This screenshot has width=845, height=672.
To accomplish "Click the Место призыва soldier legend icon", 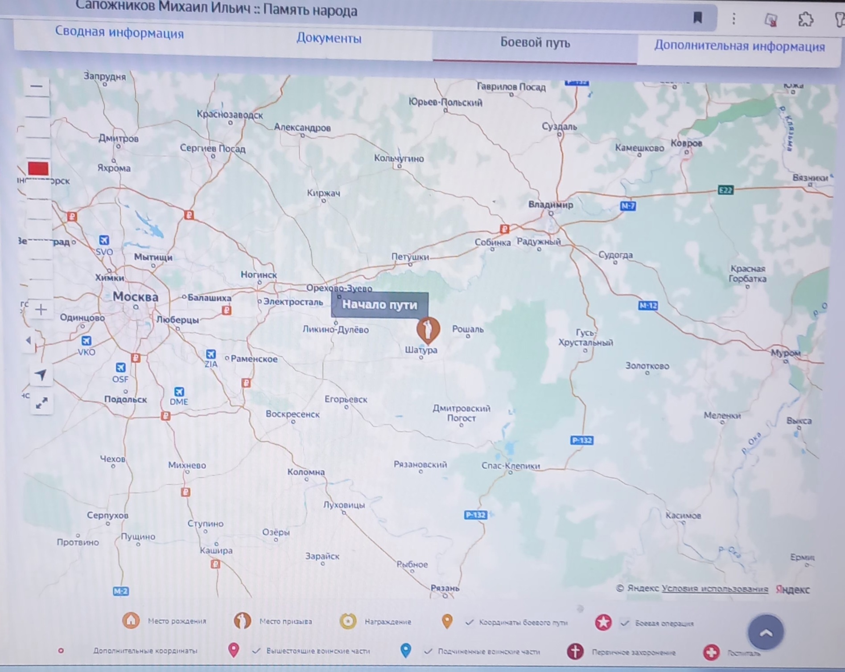I will 242,621.
